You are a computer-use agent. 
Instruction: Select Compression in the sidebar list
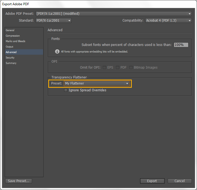[x=13, y=36]
